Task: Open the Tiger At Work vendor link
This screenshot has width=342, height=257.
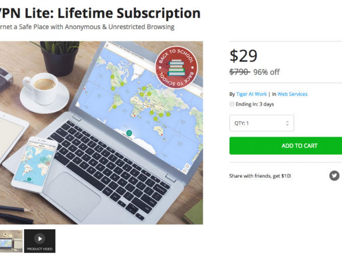Action: (x=251, y=94)
